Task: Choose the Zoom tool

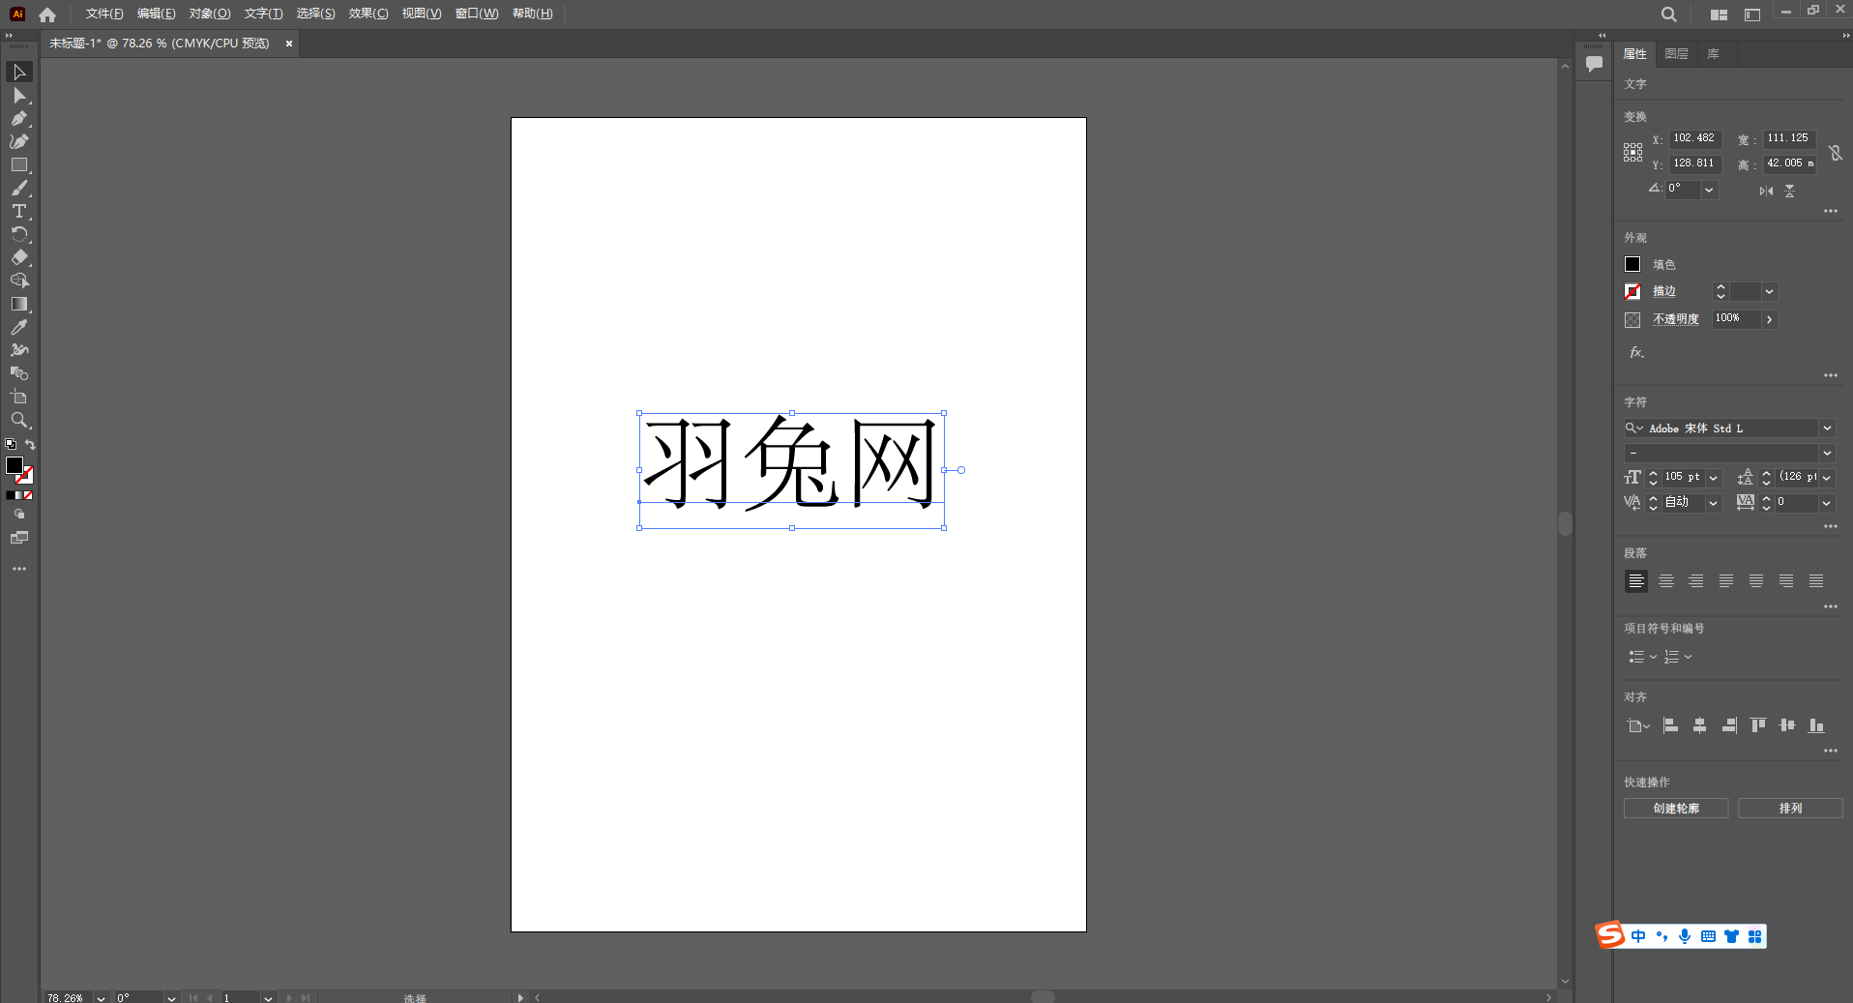Action: tap(18, 421)
